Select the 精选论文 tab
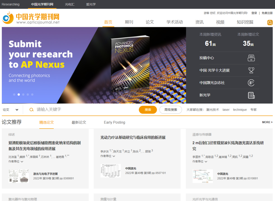Image resolution: width=275 pixels, height=201 pixels. pos(47,122)
